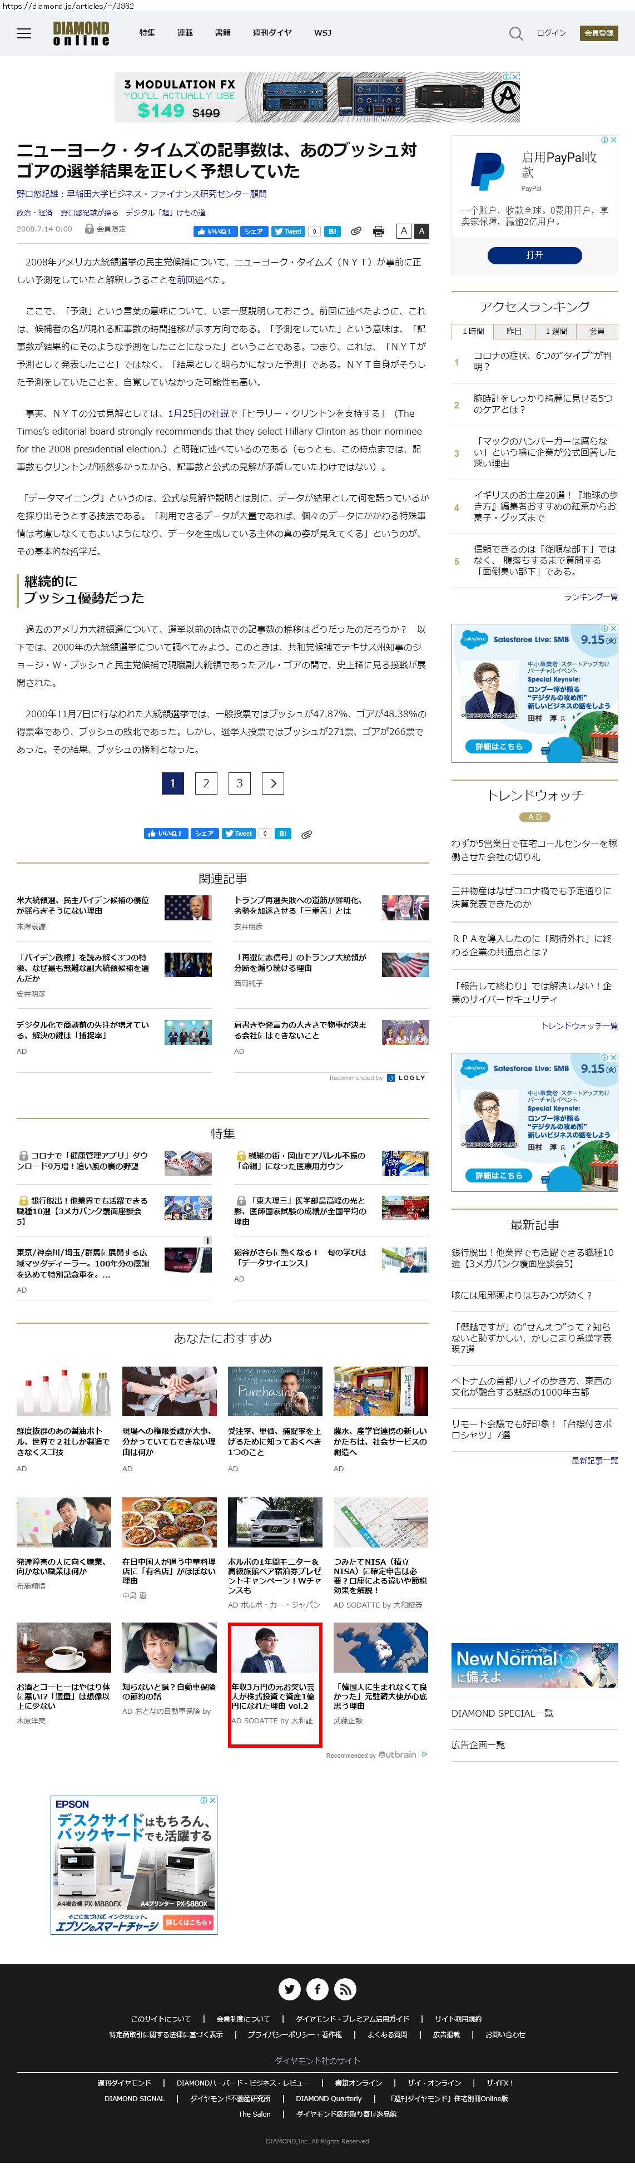Click the search magnifier icon

515,33
